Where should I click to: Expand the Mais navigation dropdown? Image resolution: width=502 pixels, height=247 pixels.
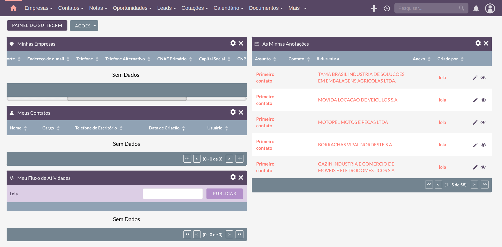pos(297,8)
